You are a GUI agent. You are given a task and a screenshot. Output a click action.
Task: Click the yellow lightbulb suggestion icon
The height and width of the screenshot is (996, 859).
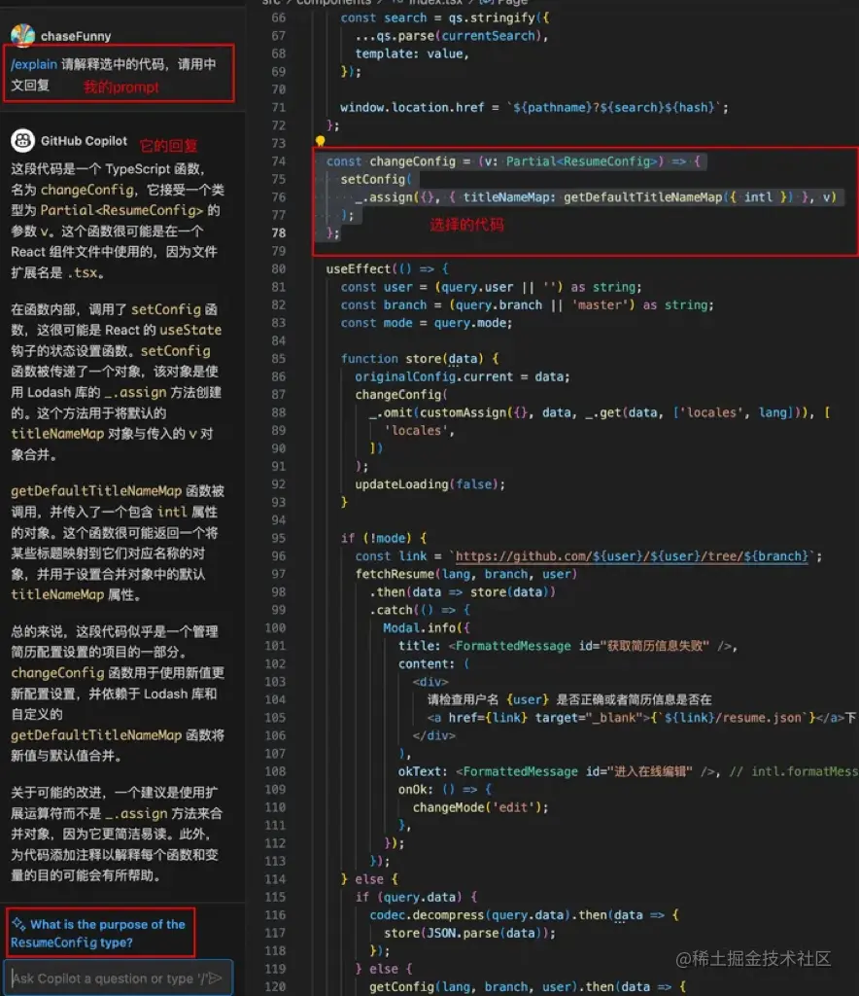(320, 141)
